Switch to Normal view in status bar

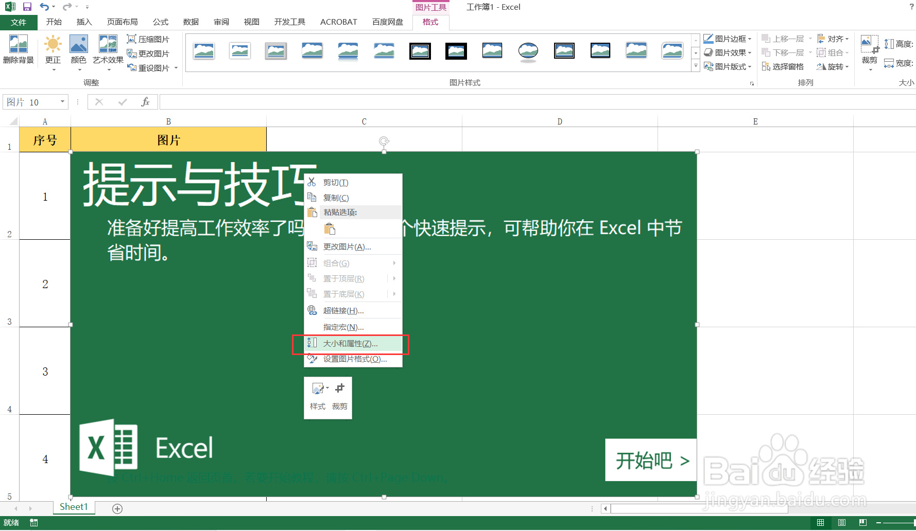[820, 523]
